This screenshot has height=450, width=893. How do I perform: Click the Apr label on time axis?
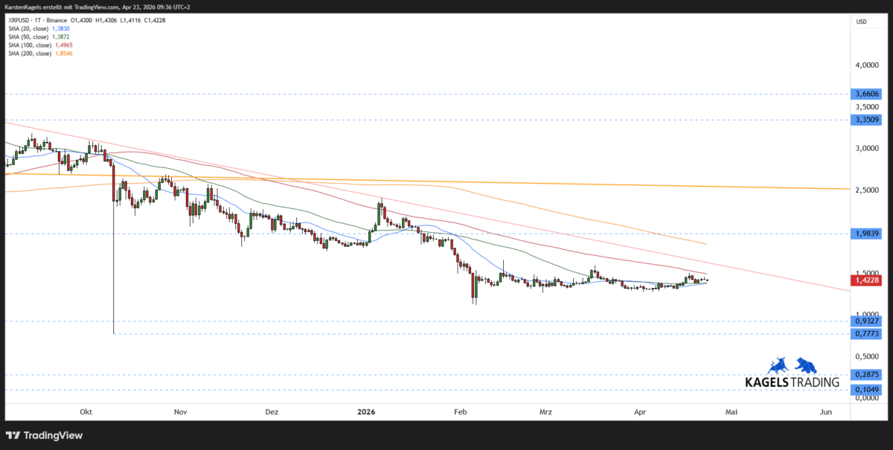tap(640, 411)
